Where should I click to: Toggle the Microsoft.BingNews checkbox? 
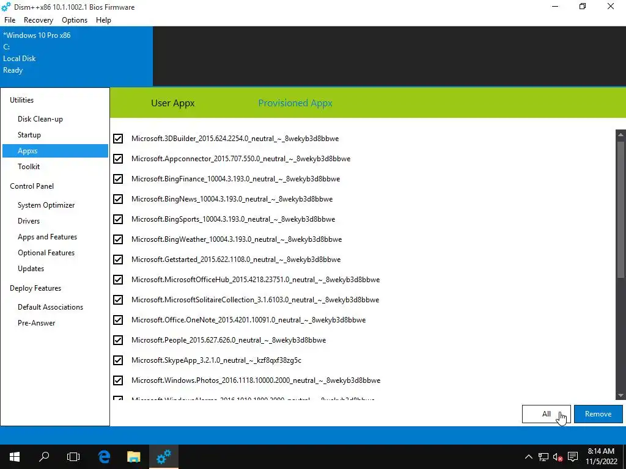coord(118,199)
